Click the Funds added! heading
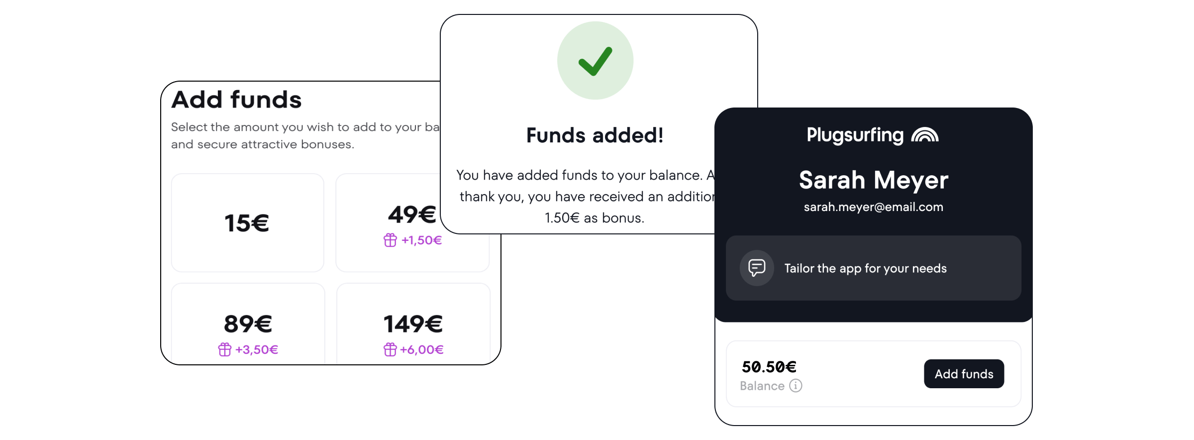Screen dimensions: 1194x440 (595, 135)
